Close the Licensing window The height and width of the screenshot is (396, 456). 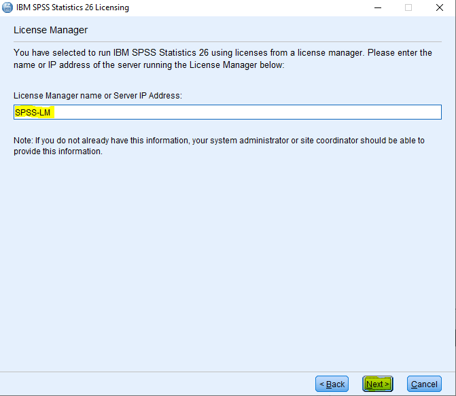440,8
